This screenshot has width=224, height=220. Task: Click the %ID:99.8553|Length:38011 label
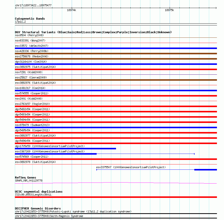(33, 195)
